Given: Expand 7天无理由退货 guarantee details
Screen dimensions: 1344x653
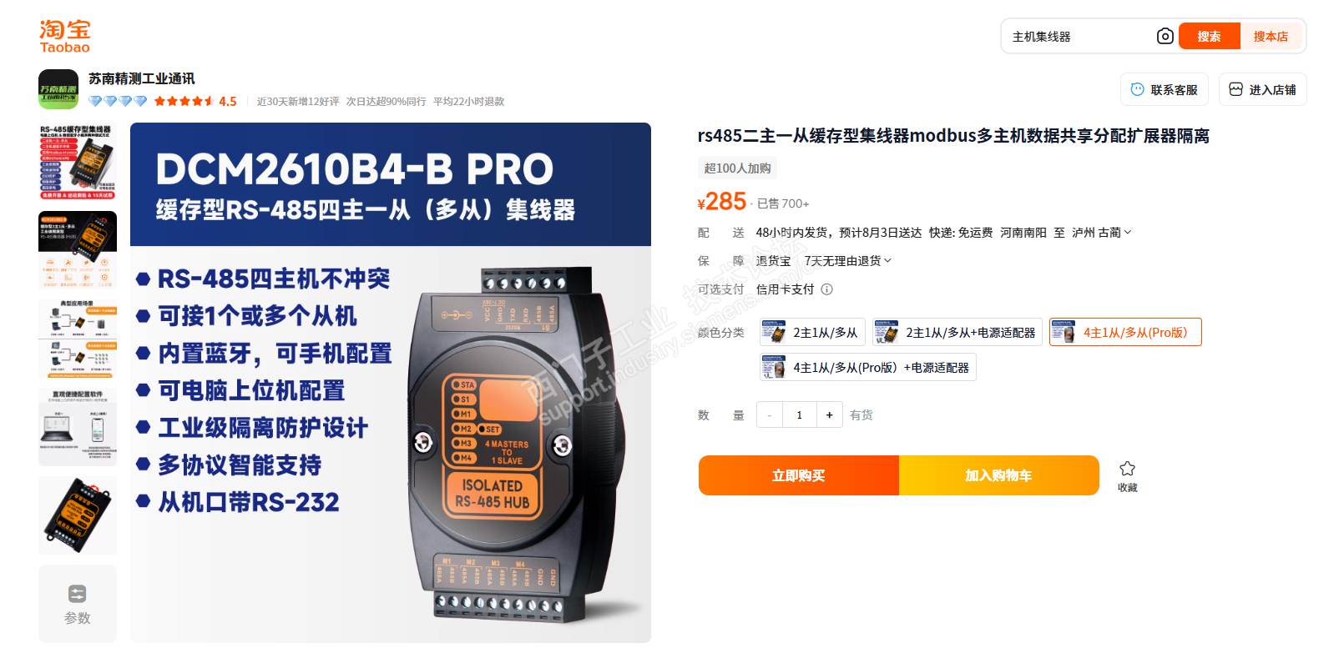Looking at the screenshot, I should tap(847, 261).
